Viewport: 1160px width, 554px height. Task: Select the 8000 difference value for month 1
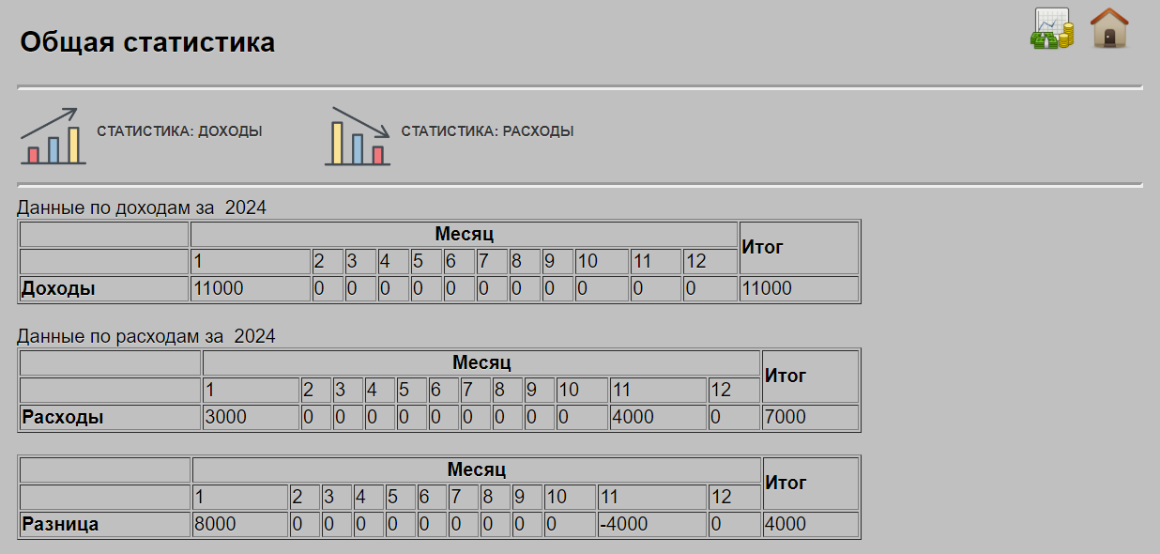pyautogui.click(x=239, y=524)
